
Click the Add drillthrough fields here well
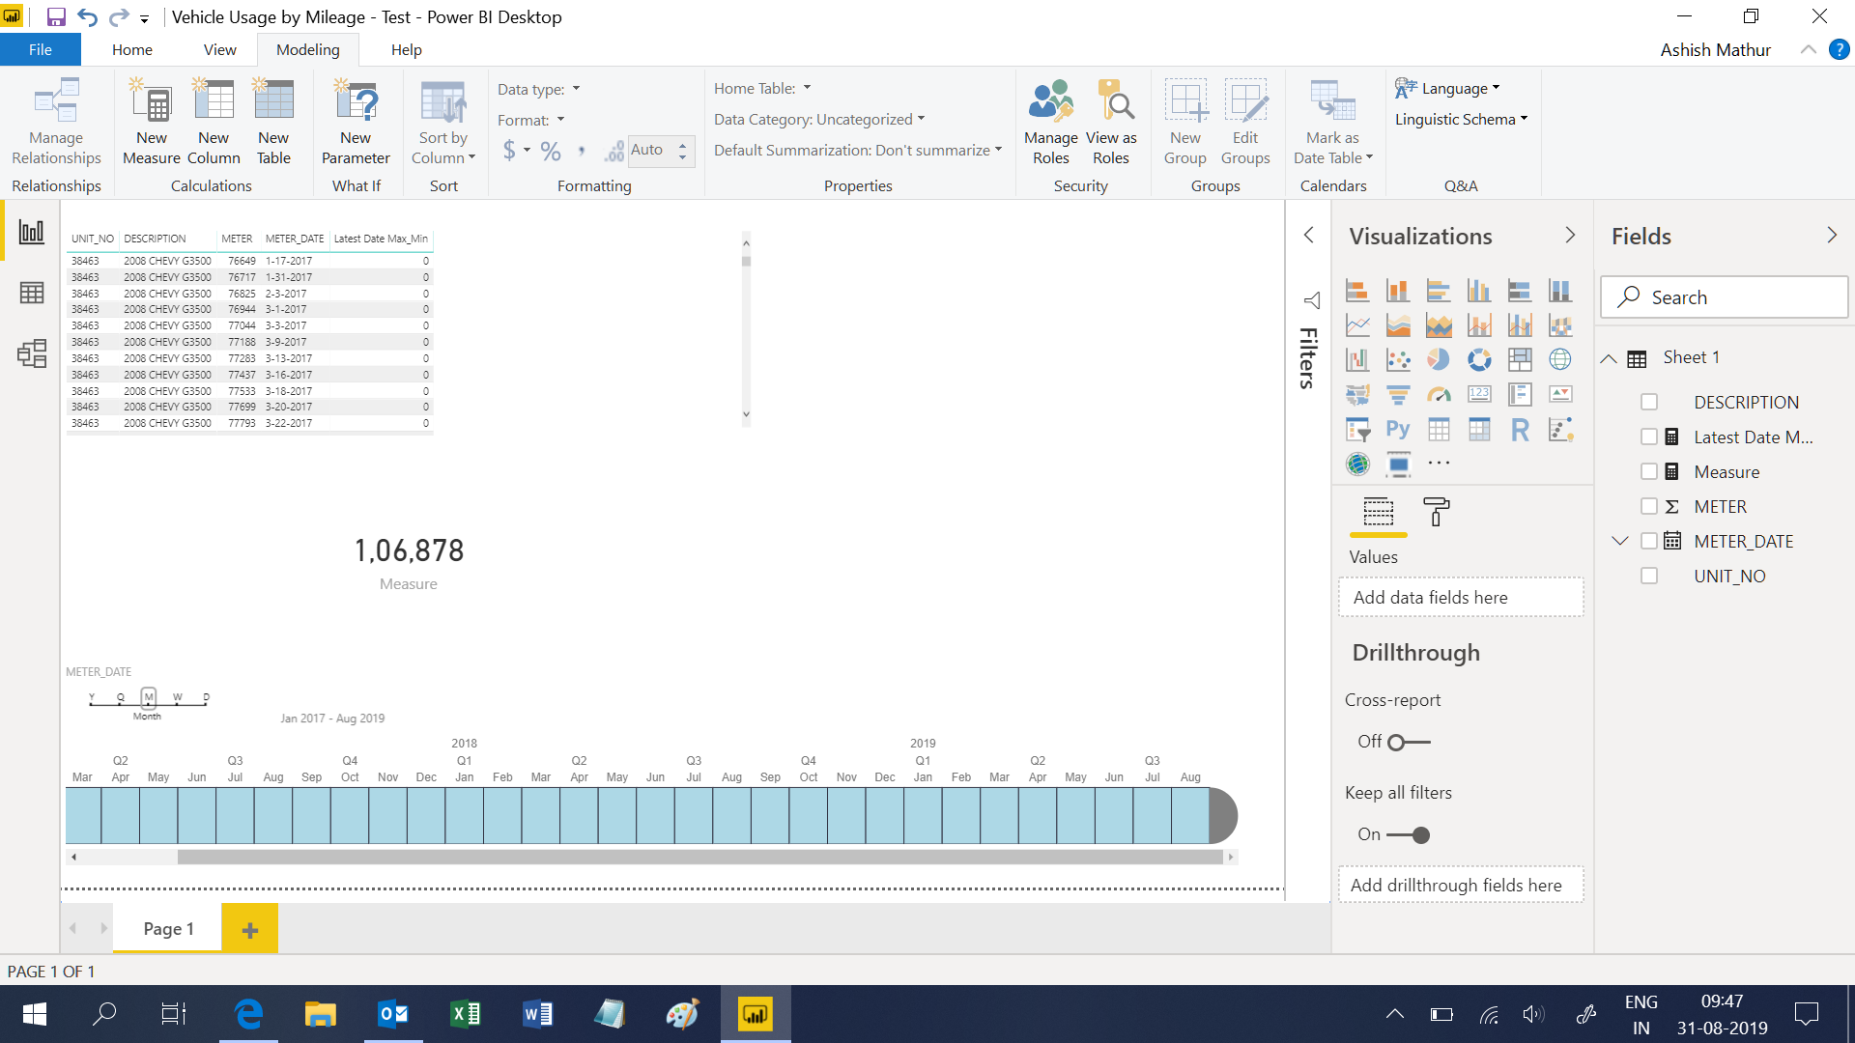(x=1461, y=886)
